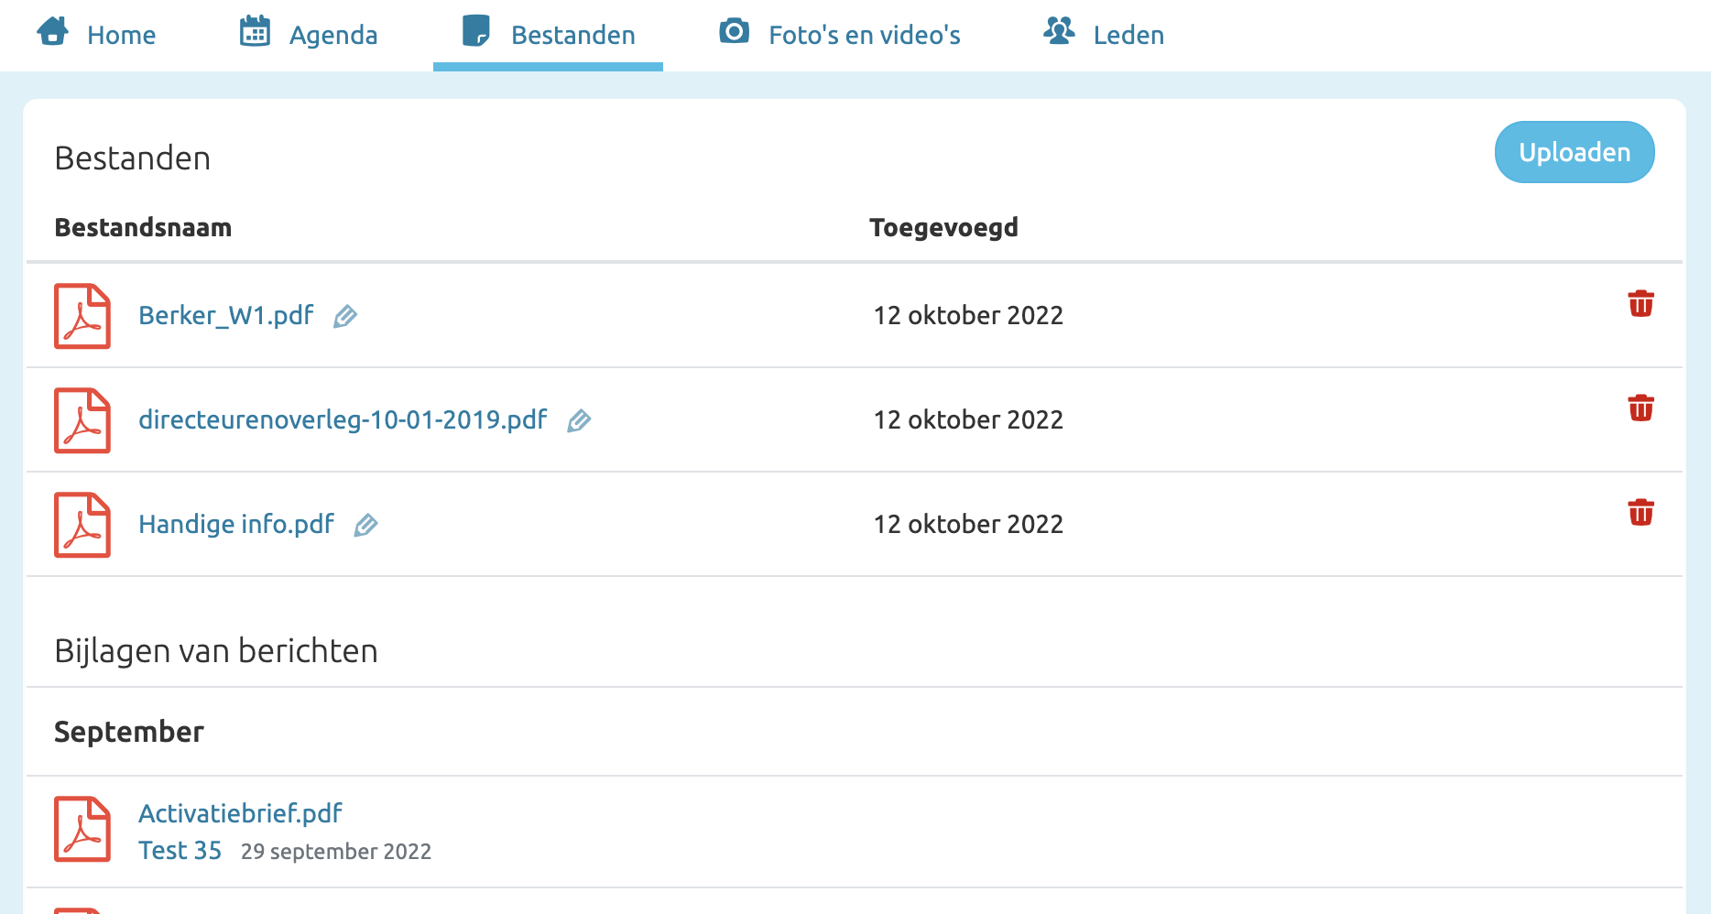Image resolution: width=1711 pixels, height=914 pixels.
Task: Open the Bestanden tab
Action: 573,34
